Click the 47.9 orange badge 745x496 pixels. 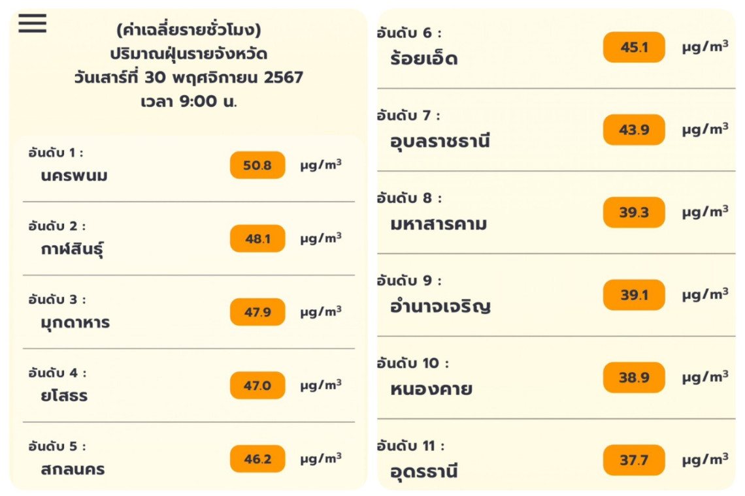tap(257, 312)
